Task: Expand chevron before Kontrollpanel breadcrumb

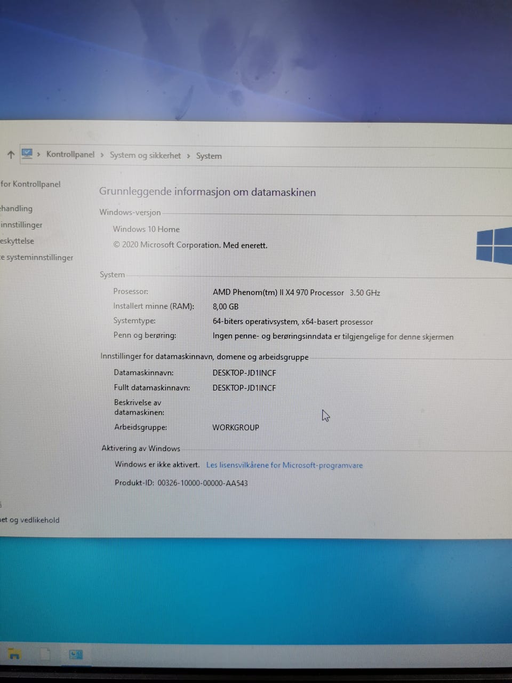Action: pos(39,154)
